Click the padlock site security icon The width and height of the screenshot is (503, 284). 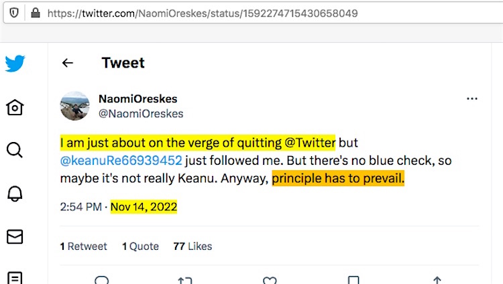click(35, 13)
